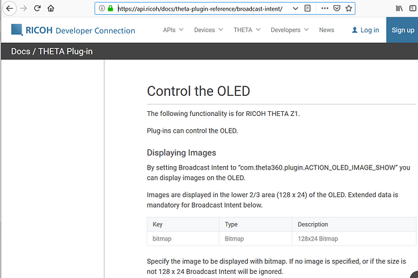Open the News menu item
Viewport: 418px width, 278px height.
[x=326, y=30]
